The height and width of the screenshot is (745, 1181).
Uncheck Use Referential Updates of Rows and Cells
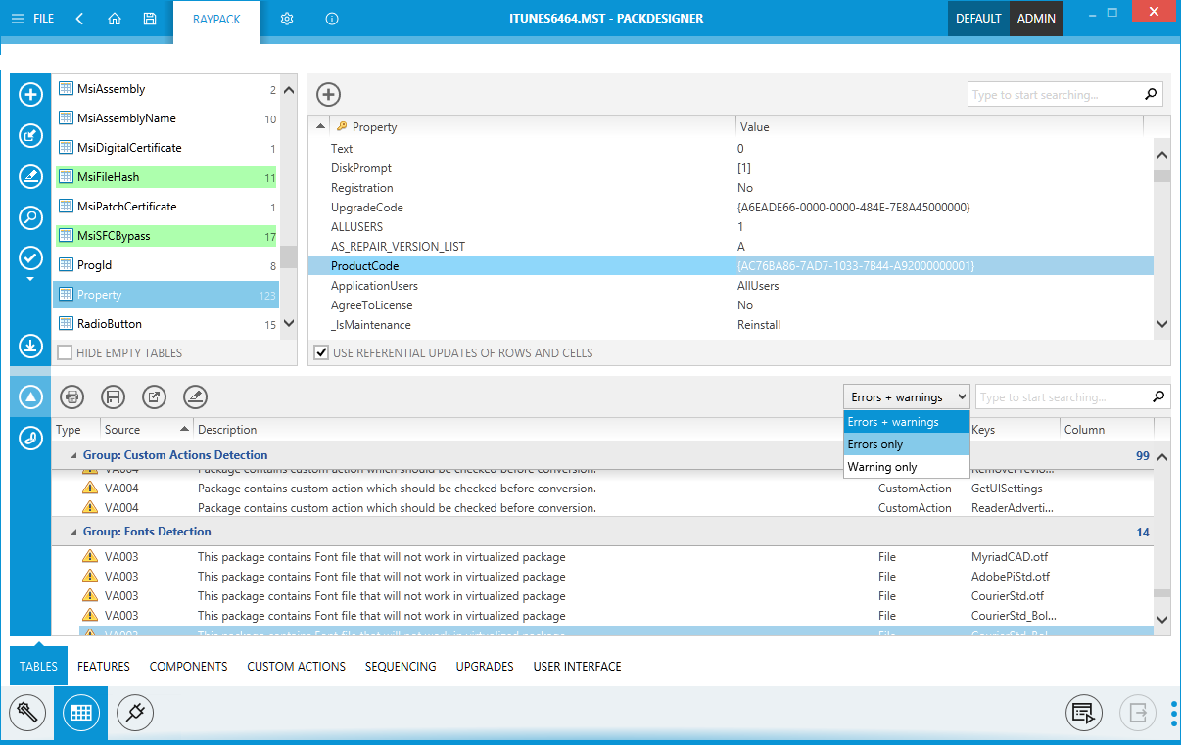tap(320, 352)
